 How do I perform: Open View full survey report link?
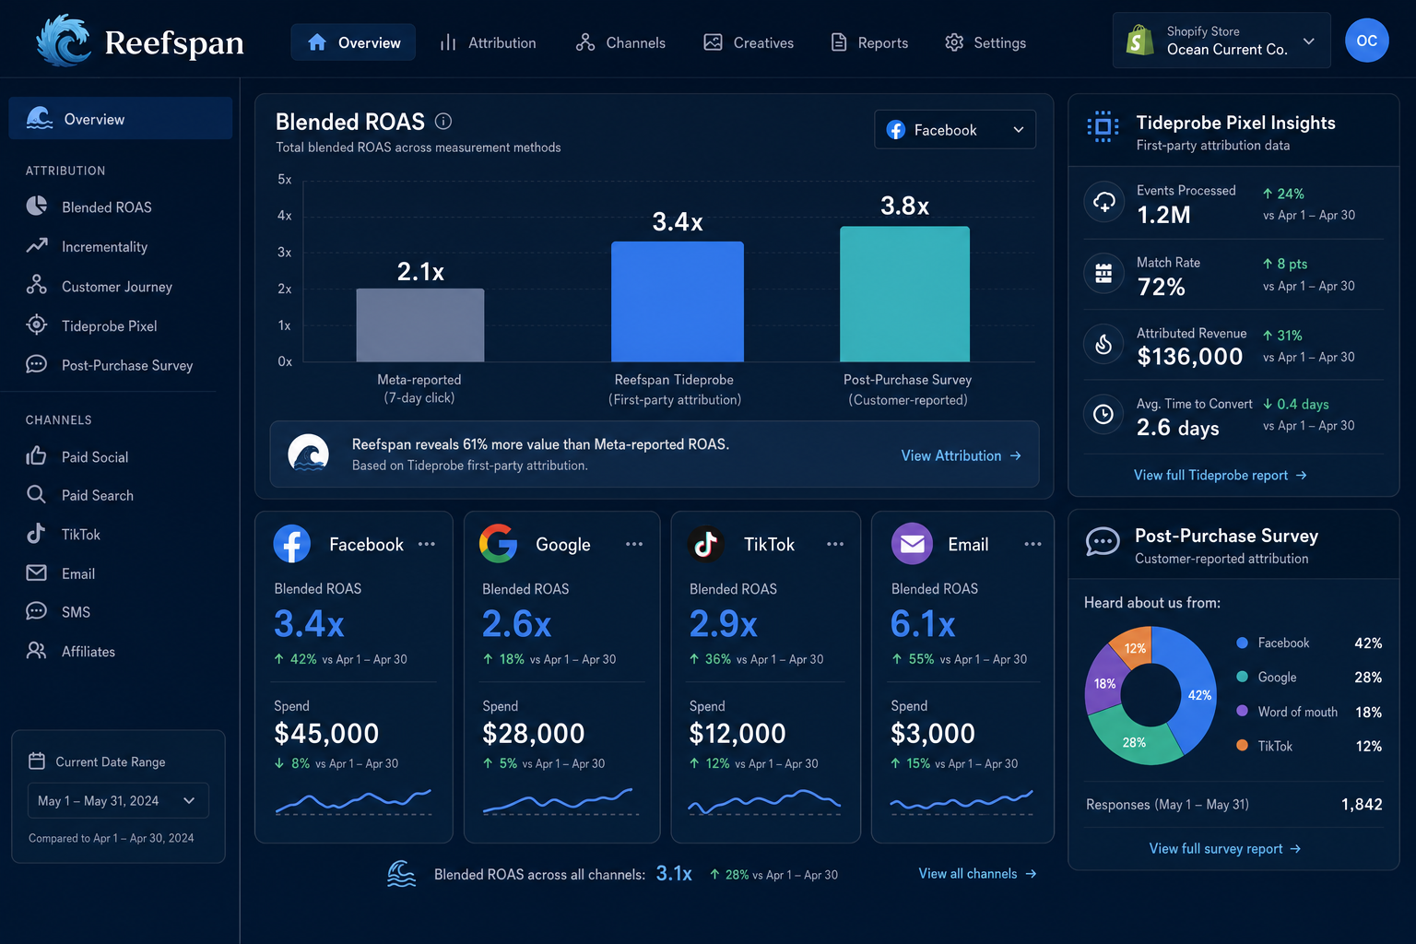(x=1225, y=848)
